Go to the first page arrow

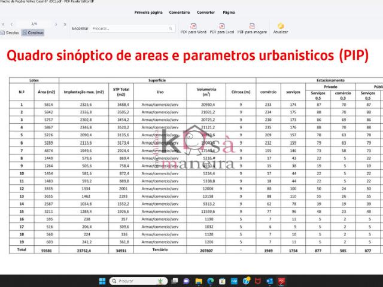coord(3,25)
